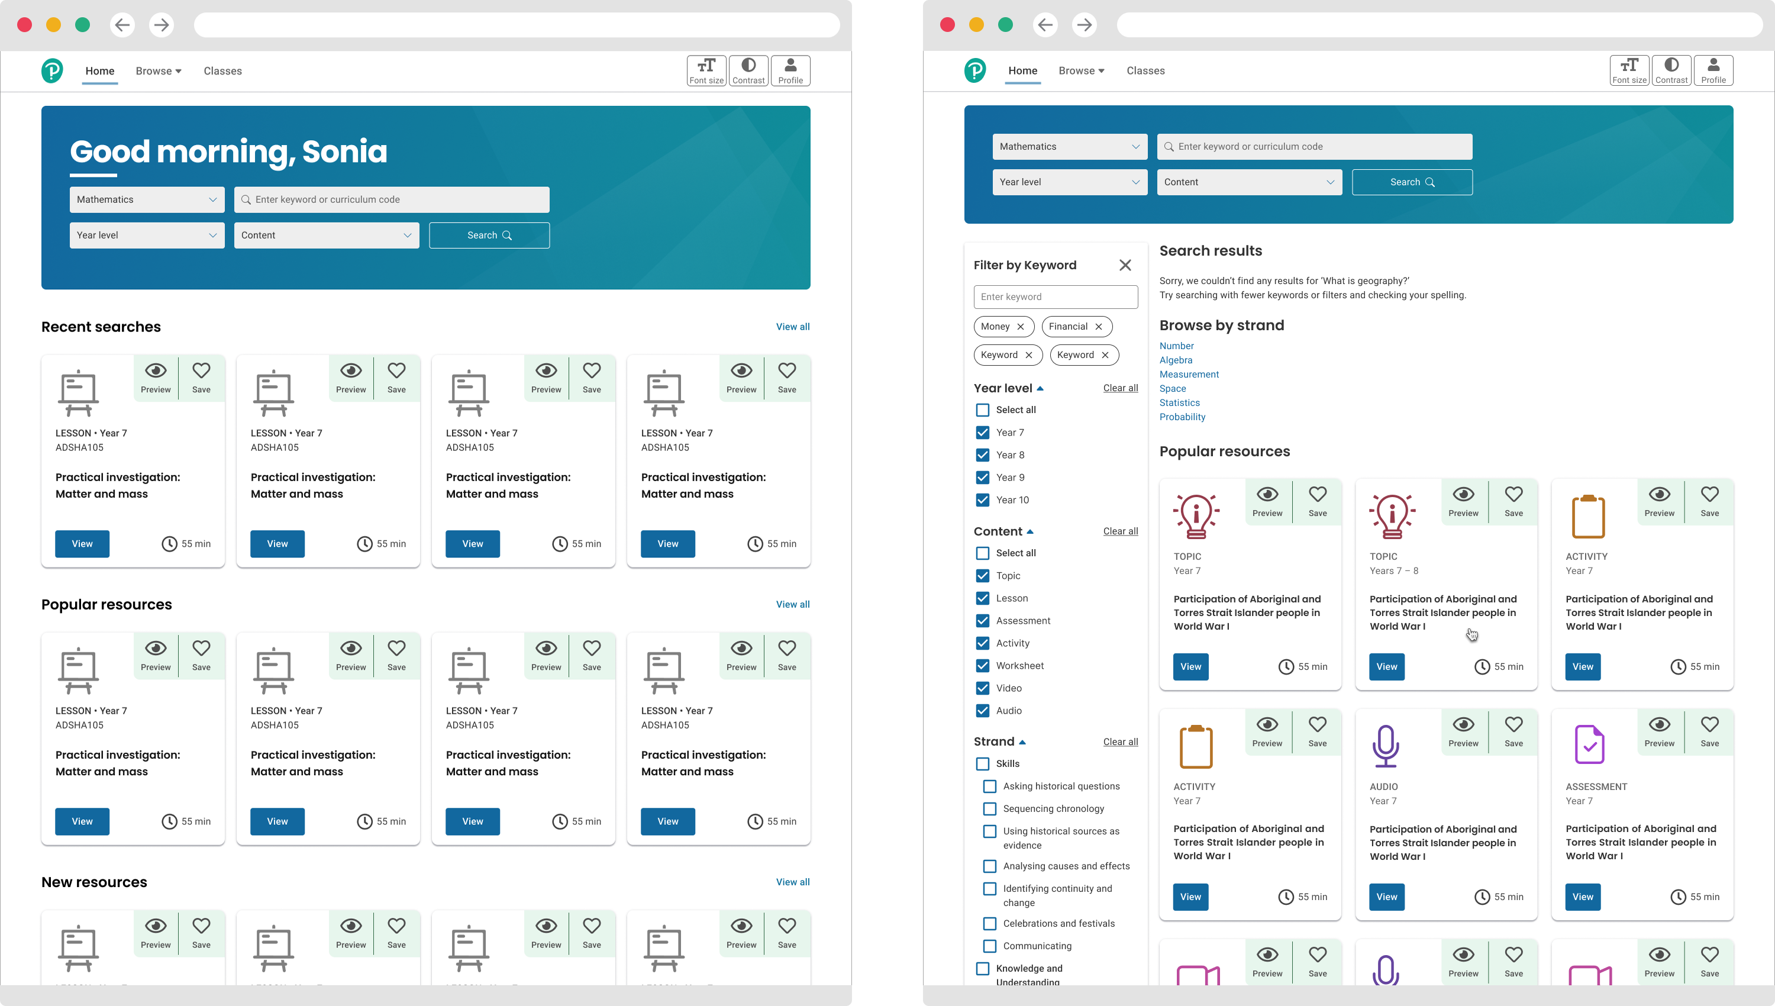Uncheck the Year 7 checkbox
This screenshot has height=1006, width=1775.
982,433
